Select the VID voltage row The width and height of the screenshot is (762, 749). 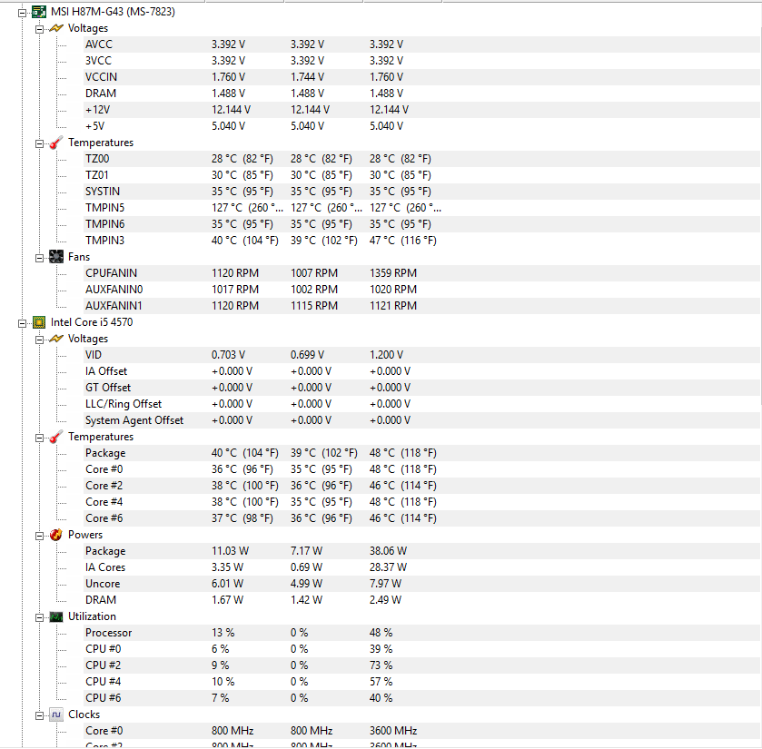click(x=421, y=355)
